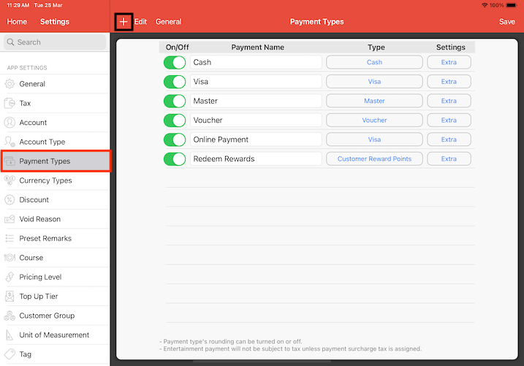
Task: Select Top Up Tier in sidebar
Action: (55, 296)
